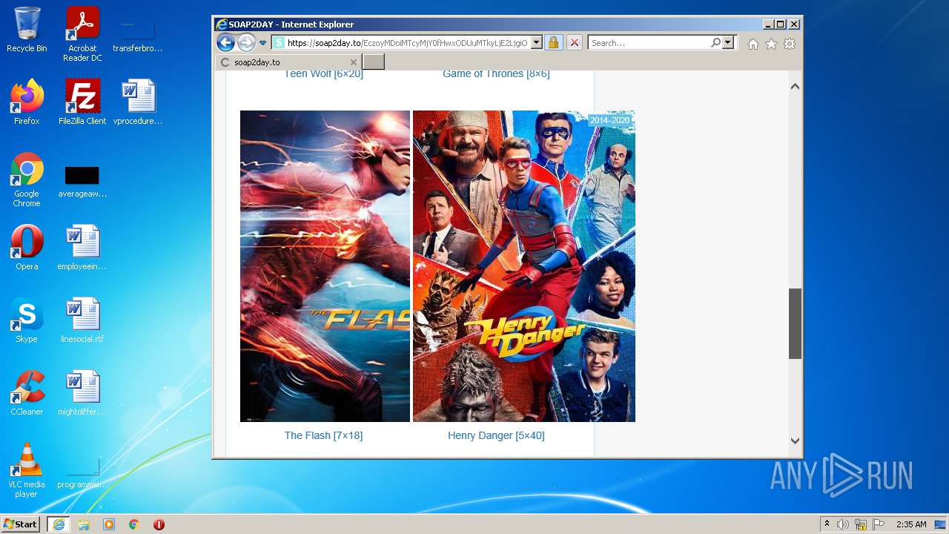This screenshot has width=949, height=534.
Task: Click the Show desktop button
Action: pyautogui.click(x=940, y=524)
